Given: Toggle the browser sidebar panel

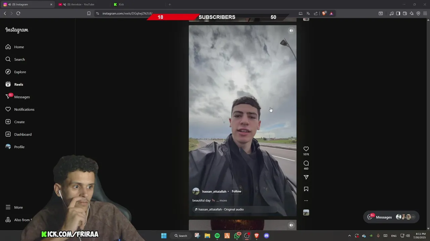Looking at the screenshot, I should click(x=398, y=13).
